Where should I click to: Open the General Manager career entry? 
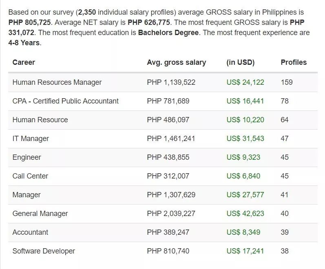pos(40,214)
